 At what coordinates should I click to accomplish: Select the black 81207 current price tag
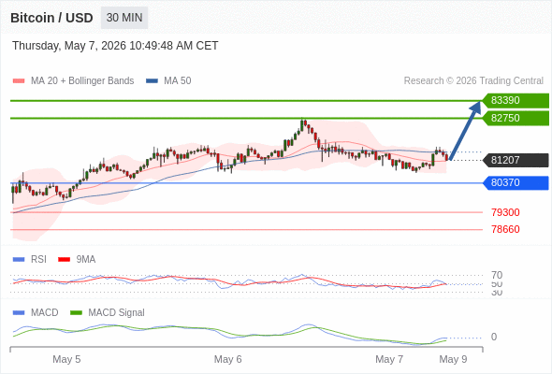(516, 160)
